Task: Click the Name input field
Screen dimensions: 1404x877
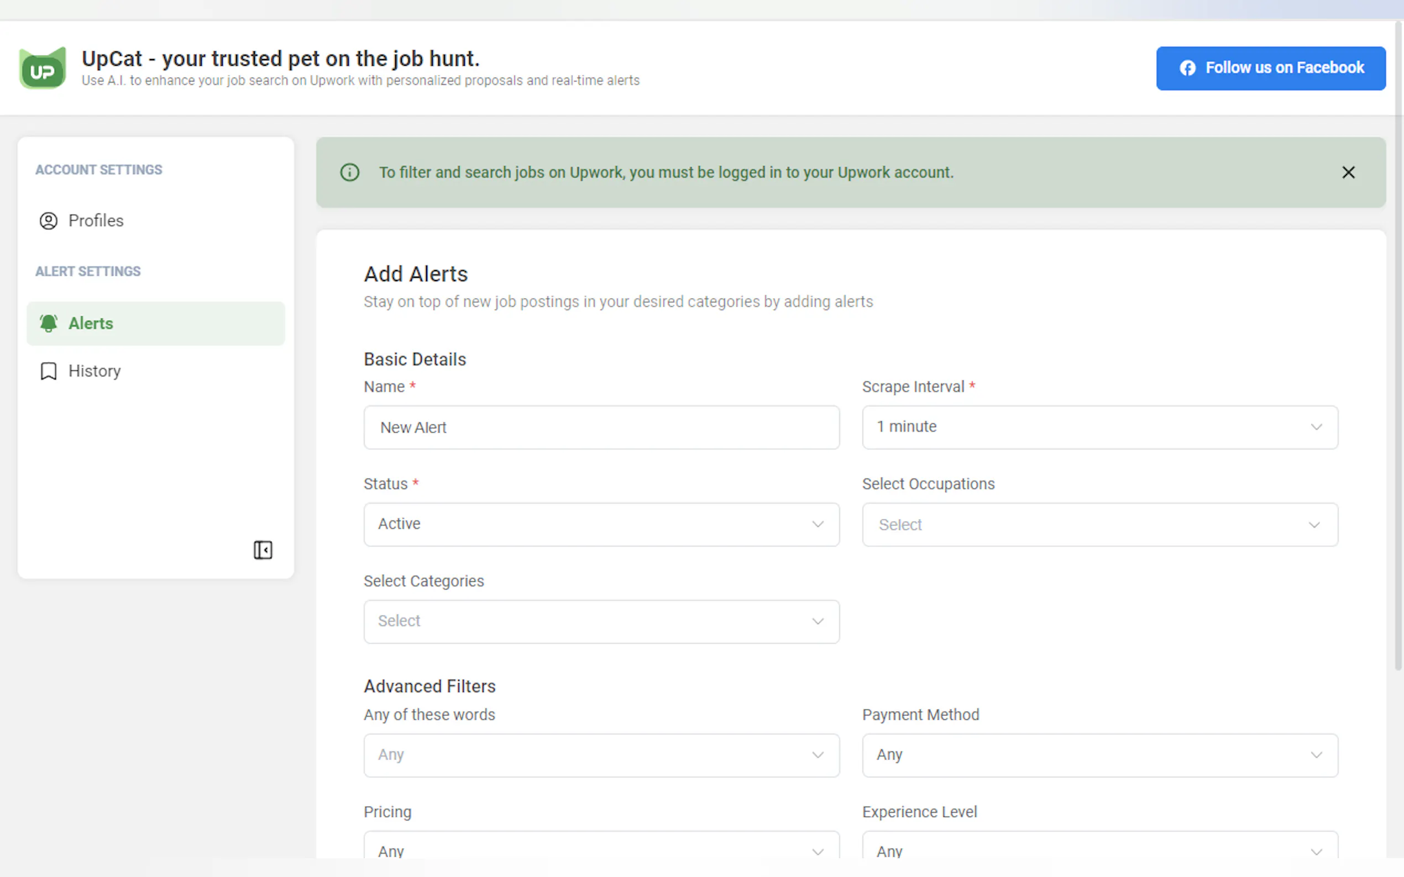Action: coord(601,427)
